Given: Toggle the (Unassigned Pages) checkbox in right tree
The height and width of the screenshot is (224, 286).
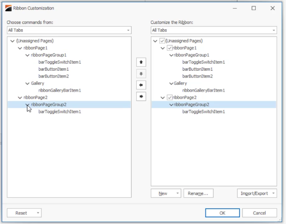Looking at the screenshot, I should click(x=162, y=41).
